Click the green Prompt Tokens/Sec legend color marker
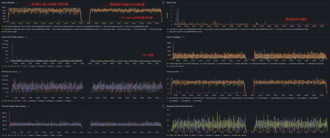Viewport: 330px width, 138px height. point(168,64)
